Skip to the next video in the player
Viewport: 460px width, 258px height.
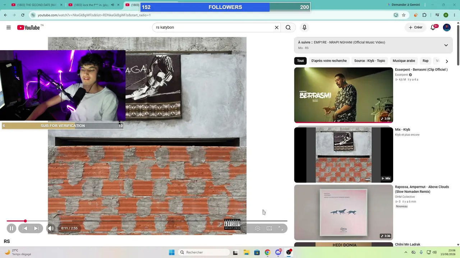point(36,228)
